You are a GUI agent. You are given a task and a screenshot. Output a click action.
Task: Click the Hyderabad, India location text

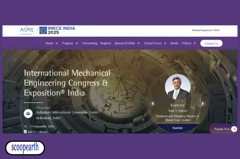click(48, 118)
